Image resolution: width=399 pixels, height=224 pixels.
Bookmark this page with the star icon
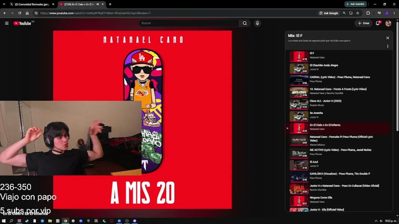pos(358,13)
